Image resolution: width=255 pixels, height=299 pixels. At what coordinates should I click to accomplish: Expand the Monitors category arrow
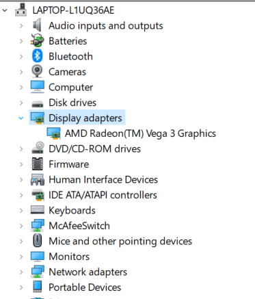click(21, 257)
